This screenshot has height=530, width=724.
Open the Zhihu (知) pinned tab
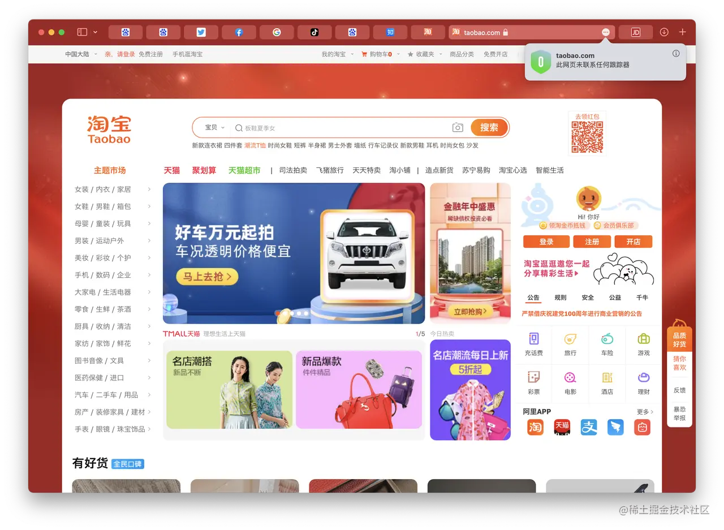click(390, 32)
